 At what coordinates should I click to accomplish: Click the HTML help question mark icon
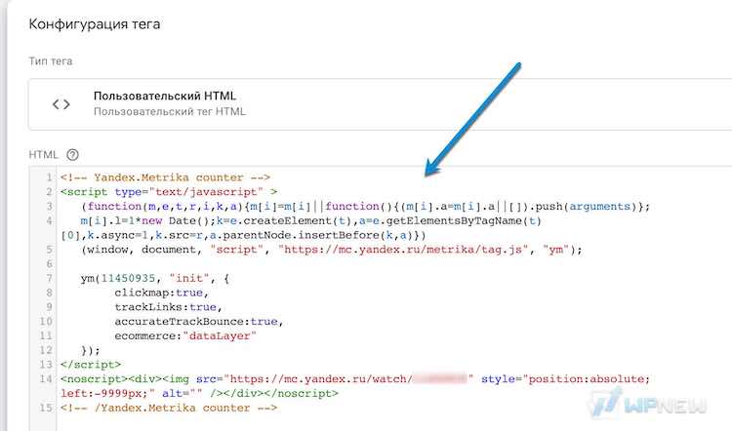(x=72, y=154)
